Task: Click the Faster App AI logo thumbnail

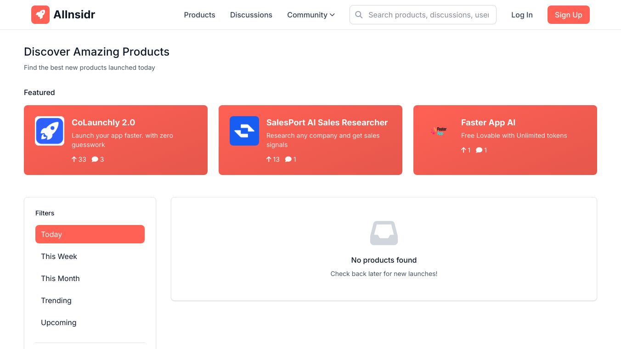Action: point(439,131)
